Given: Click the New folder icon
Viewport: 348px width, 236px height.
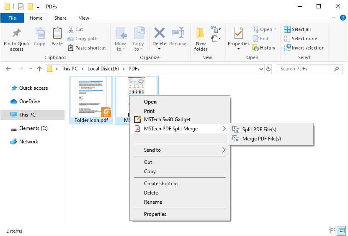Looking at the screenshot, I should [x=201, y=34].
